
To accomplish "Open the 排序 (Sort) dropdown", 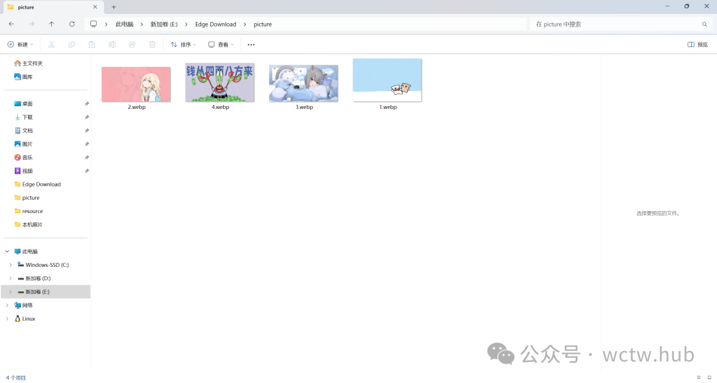I will (183, 44).
